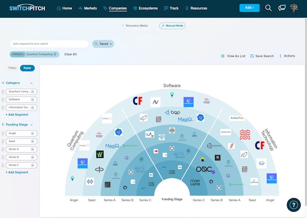Remove the Series C funding segment

[x=32, y=165]
